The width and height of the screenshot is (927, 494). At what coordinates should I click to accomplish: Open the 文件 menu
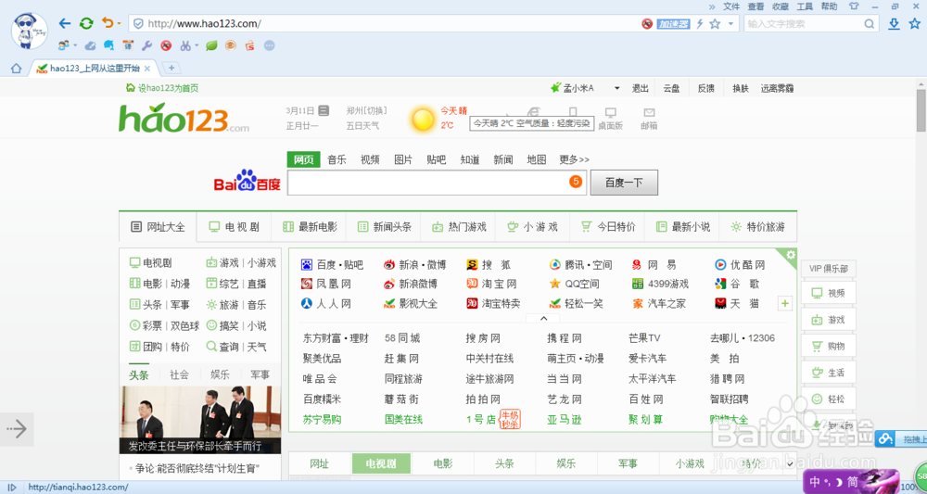tap(731, 6)
